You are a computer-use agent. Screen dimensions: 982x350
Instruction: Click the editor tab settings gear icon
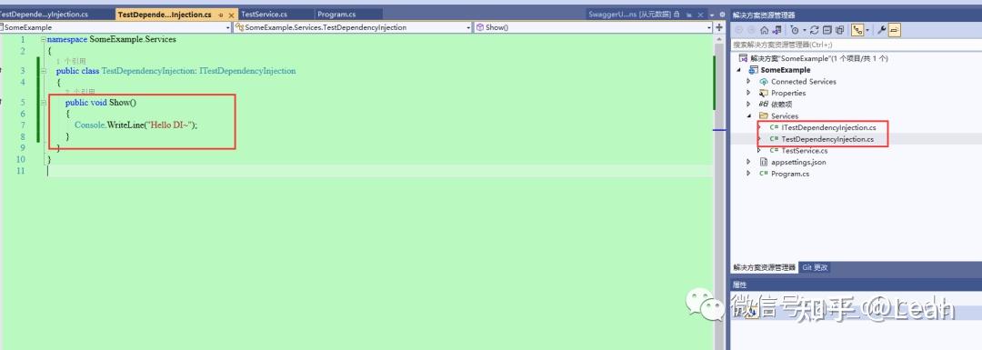(x=722, y=14)
